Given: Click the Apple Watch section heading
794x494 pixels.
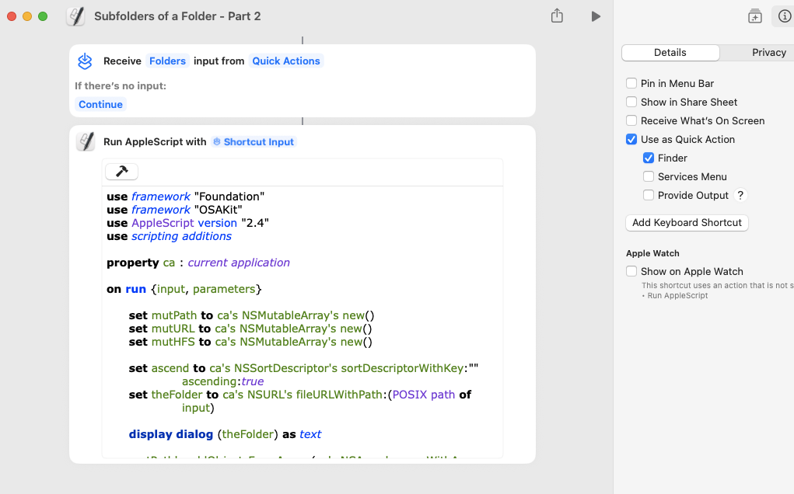Looking at the screenshot, I should tap(652, 253).
